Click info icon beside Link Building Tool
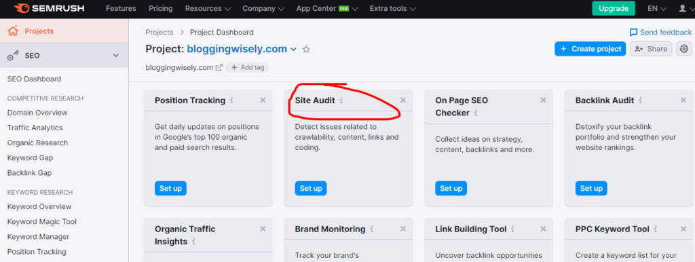Image resolution: width=695 pixels, height=262 pixels. click(x=512, y=229)
